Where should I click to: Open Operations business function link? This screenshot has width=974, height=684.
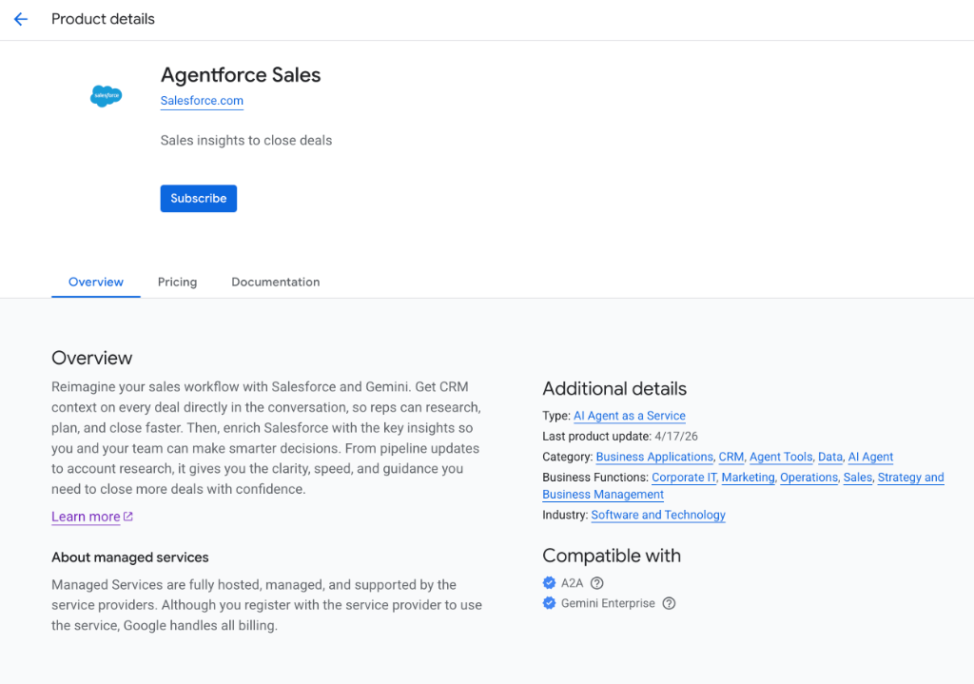click(x=808, y=478)
